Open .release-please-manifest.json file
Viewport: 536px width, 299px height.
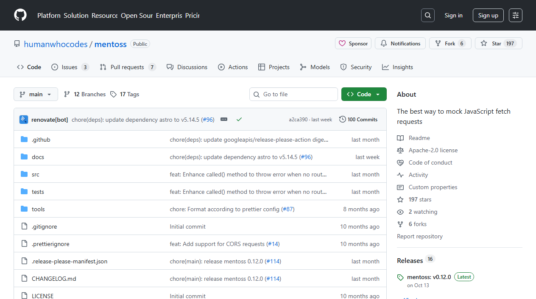[x=70, y=261]
